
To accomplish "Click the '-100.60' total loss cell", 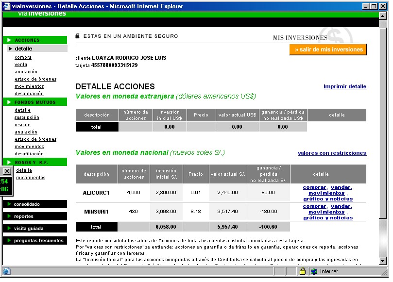I will (268, 227).
